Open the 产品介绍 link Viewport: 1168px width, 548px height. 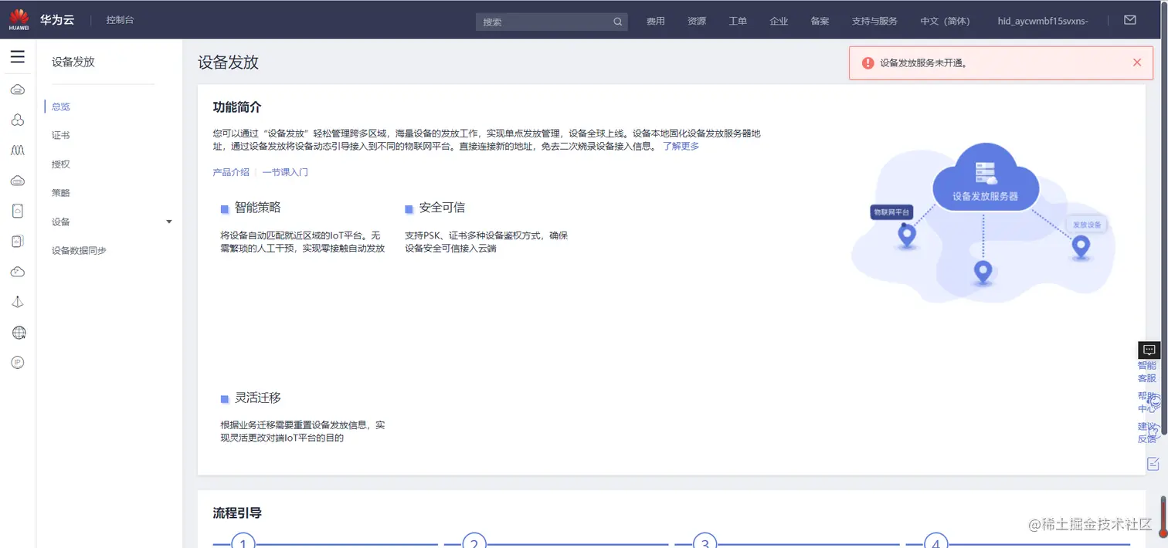click(231, 172)
